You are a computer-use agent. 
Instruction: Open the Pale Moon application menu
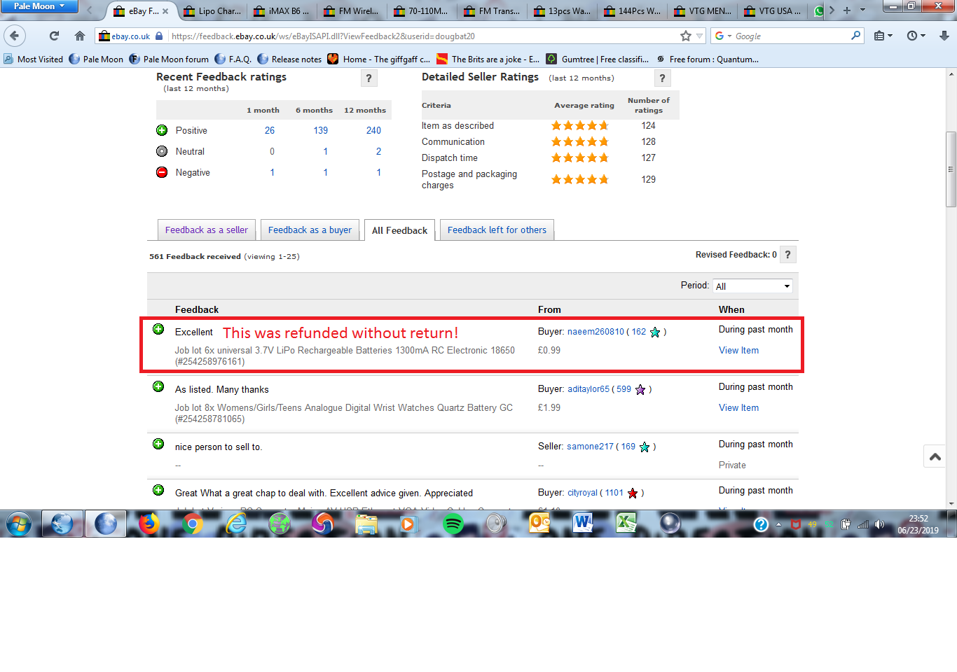point(39,6)
